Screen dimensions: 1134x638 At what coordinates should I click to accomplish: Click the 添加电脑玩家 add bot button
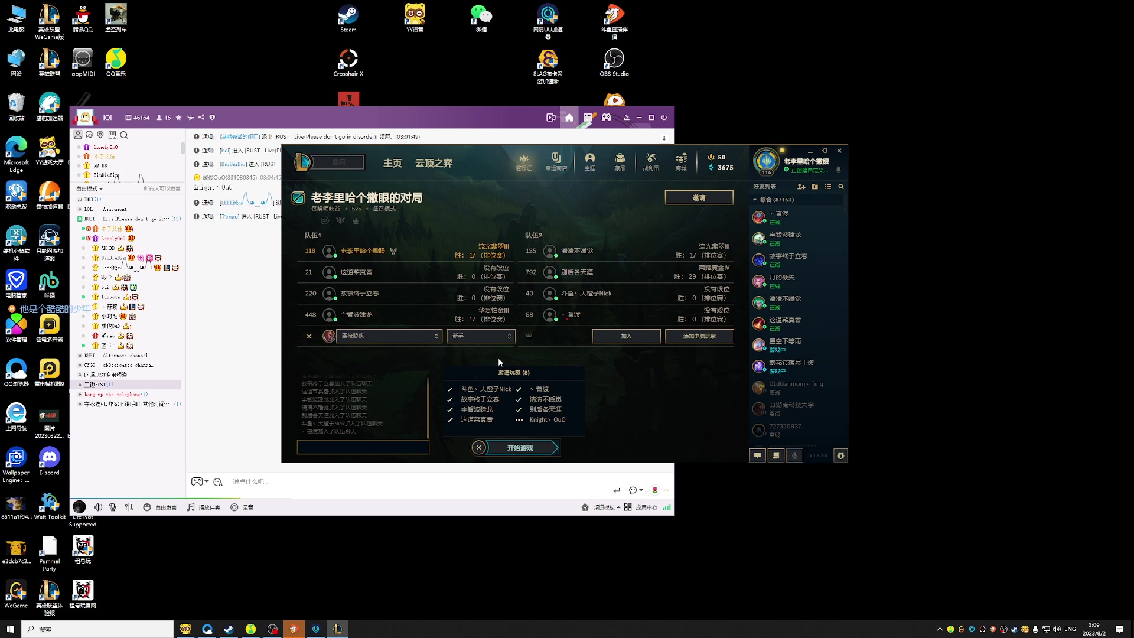point(699,336)
